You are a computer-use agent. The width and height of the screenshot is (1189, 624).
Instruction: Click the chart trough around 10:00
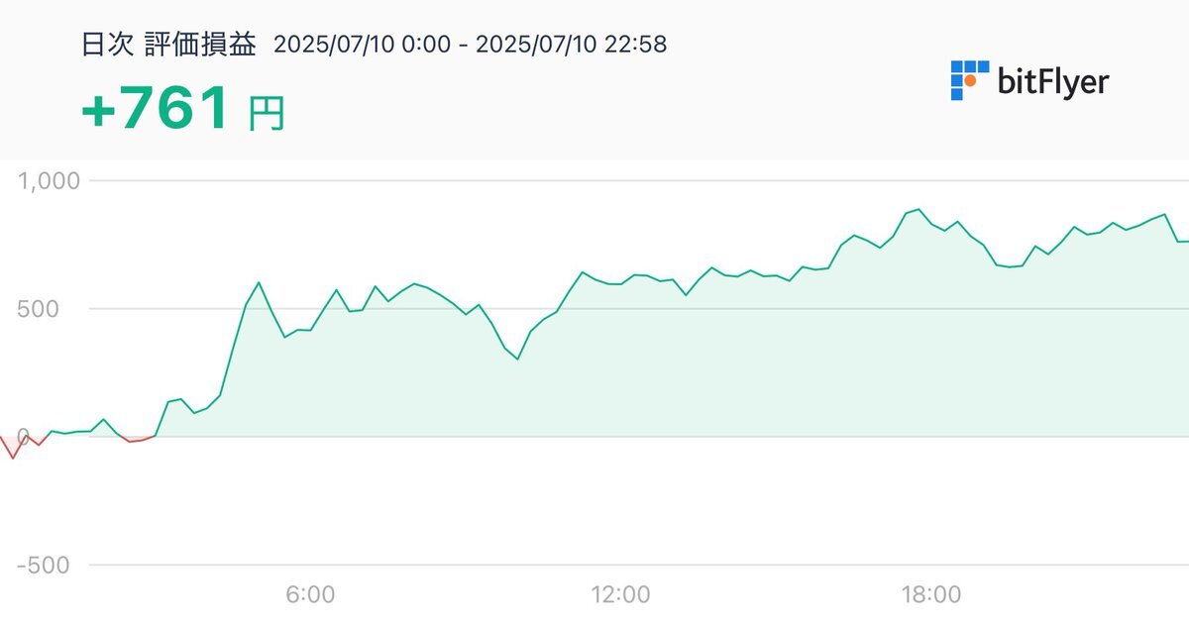[517, 359]
